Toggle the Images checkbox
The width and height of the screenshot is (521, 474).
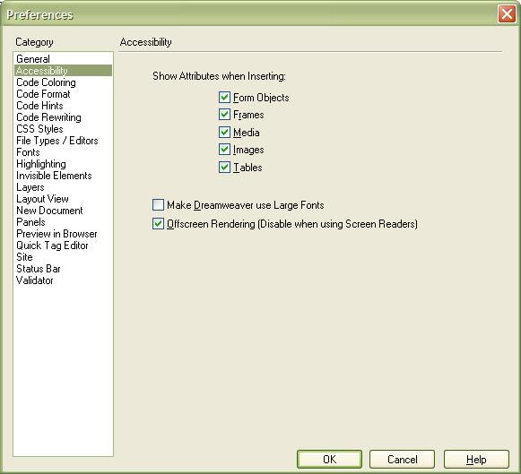pyautogui.click(x=224, y=150)
